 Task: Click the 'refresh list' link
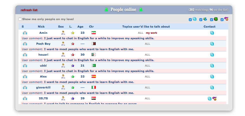tap(29, 10)
